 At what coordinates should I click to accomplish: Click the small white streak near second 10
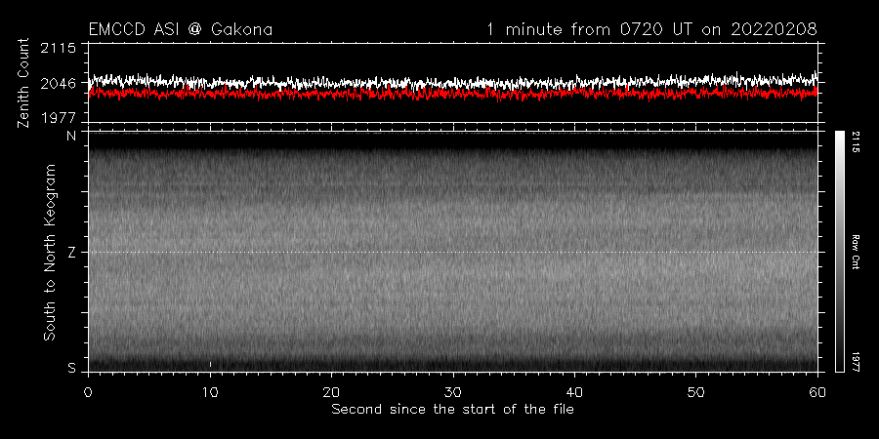pyautogui.click(x=210, y=364)
